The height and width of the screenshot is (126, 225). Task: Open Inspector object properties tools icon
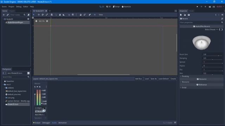click(x=222, y=19)
